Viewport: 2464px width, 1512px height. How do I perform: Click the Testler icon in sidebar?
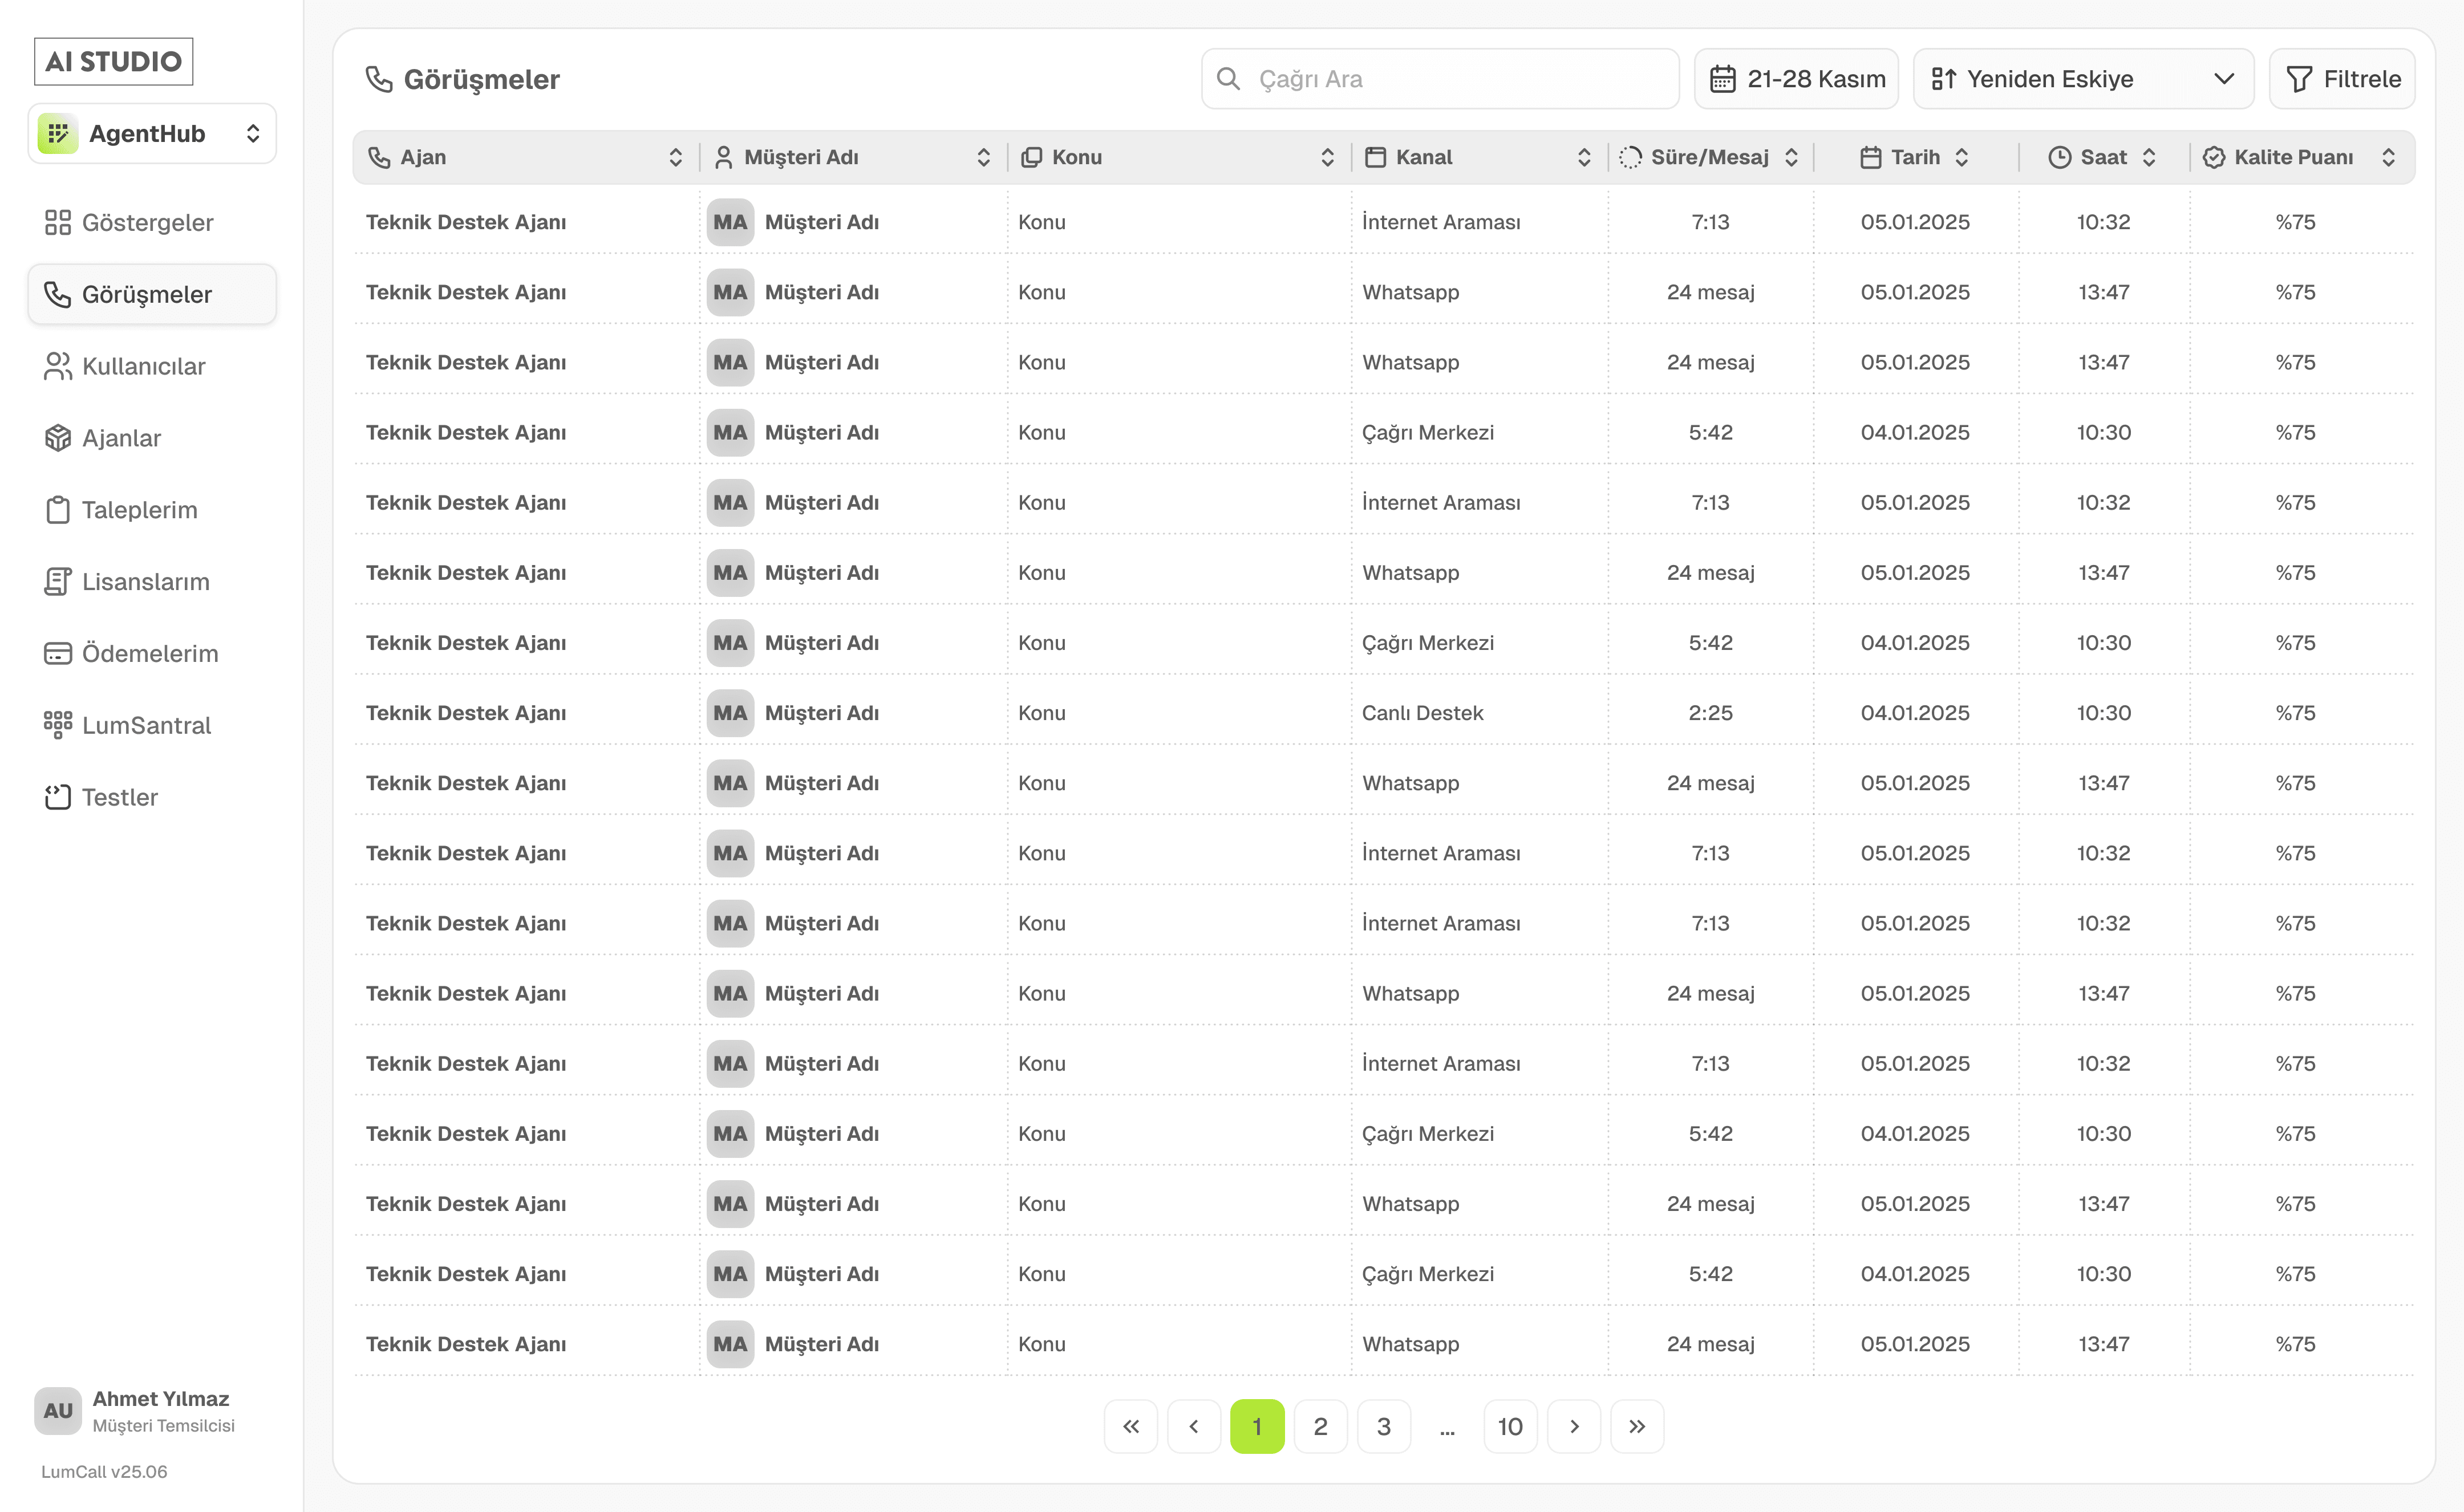coord(57,797)
